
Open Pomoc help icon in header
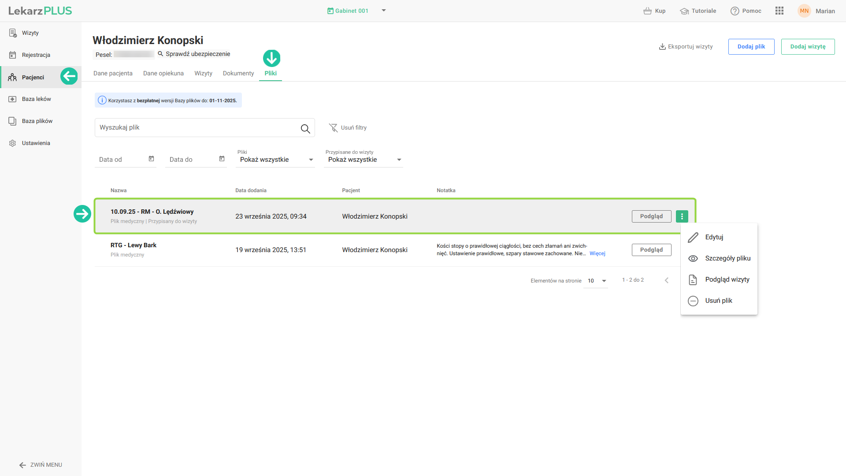735,11
